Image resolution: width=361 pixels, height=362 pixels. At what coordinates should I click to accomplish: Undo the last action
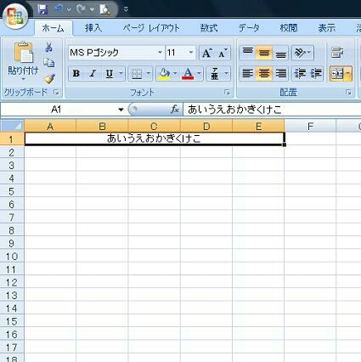[59, 9]
